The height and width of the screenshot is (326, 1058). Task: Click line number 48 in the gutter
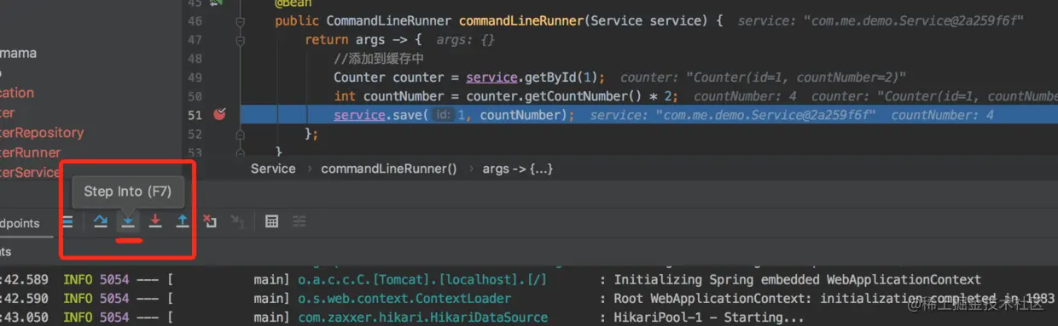195,59
